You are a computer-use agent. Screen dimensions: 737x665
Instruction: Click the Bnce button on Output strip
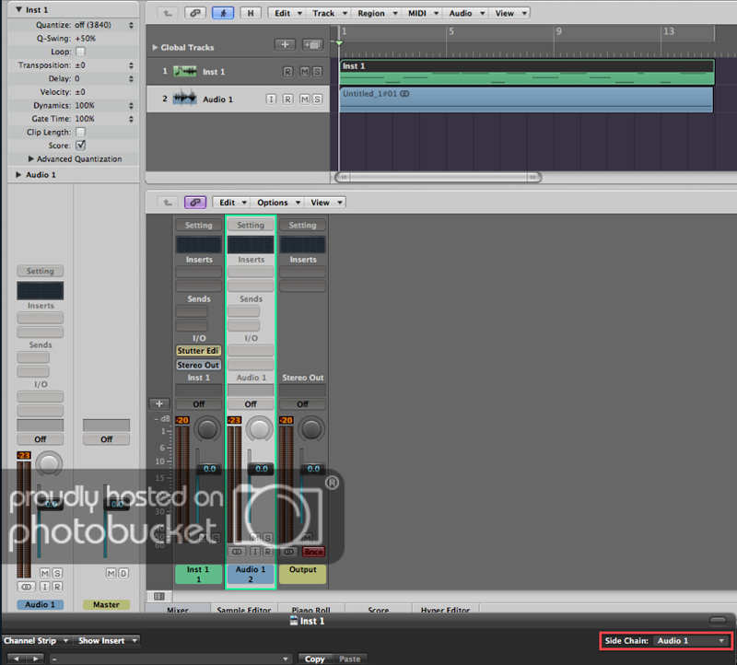click(314, 552)
